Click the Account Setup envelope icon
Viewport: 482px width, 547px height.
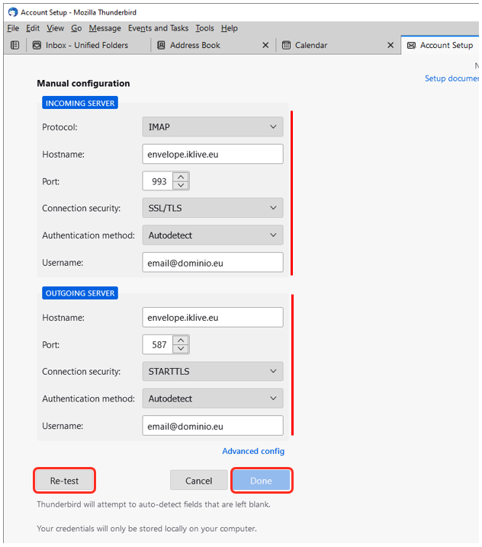(x=412, y=45)
